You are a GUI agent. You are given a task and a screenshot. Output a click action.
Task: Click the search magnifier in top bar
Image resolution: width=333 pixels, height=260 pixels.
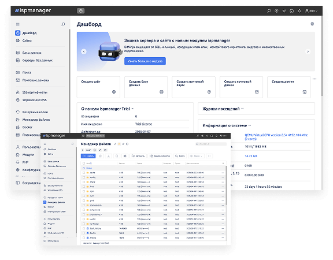(269, 11)
